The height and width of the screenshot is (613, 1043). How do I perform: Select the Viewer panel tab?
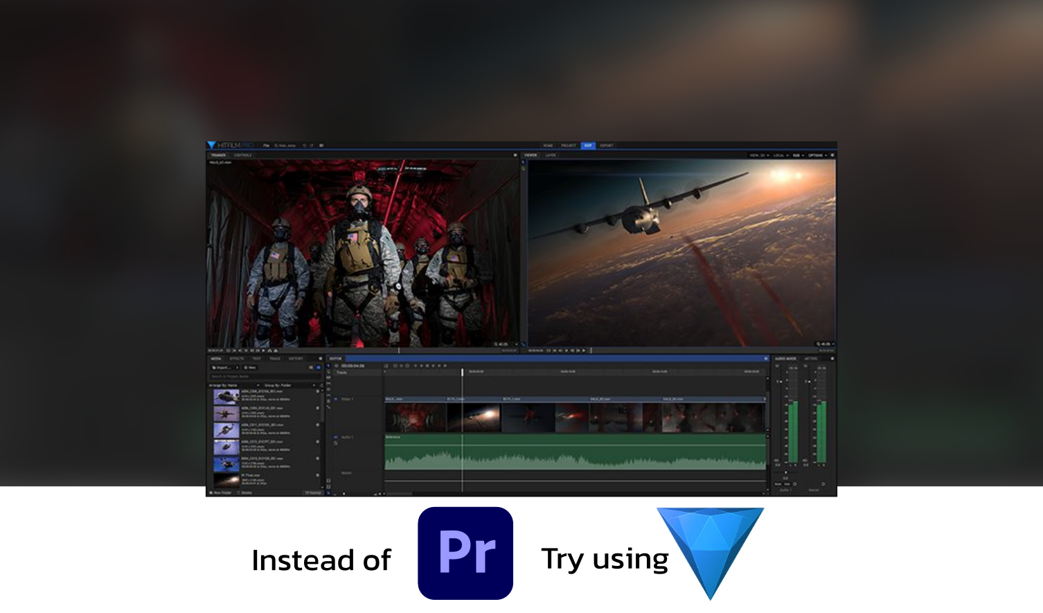pyautogui.click(x=531, y=155)
